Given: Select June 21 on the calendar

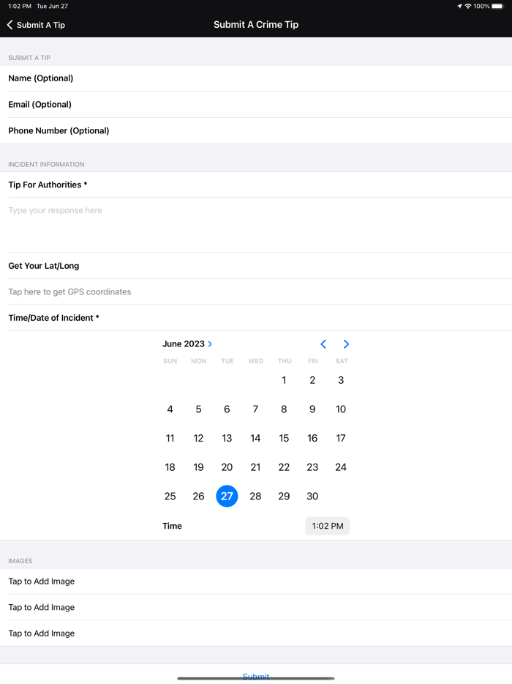Looking at the screenshot, I should click(255, 467).
